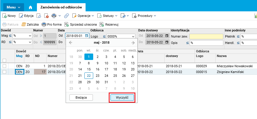This screenshot has height=119, width=257.
Task: Toggle the select-all checkbox in header
Action: pyautogui.click(x=4, y=61)
